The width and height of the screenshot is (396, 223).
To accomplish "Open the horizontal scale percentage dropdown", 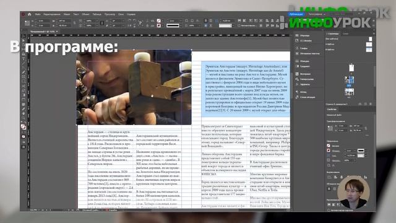I will coord(97,20).
